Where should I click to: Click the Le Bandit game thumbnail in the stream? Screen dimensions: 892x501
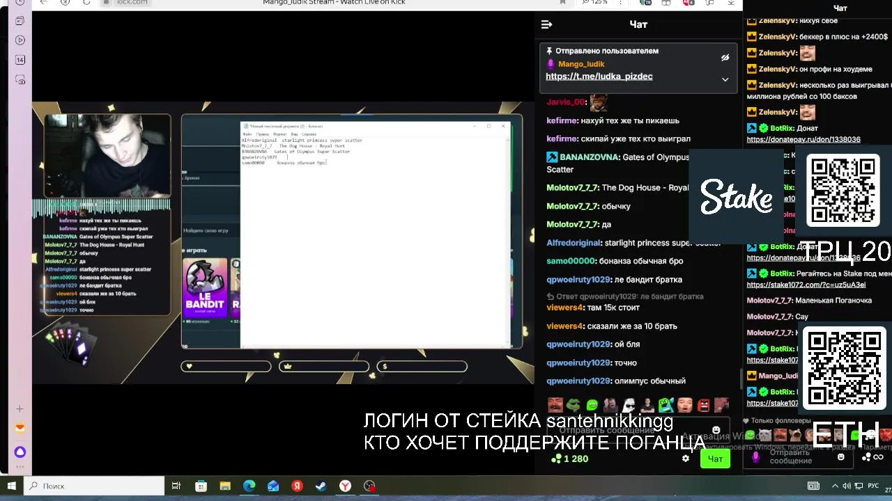coord(205,287)
